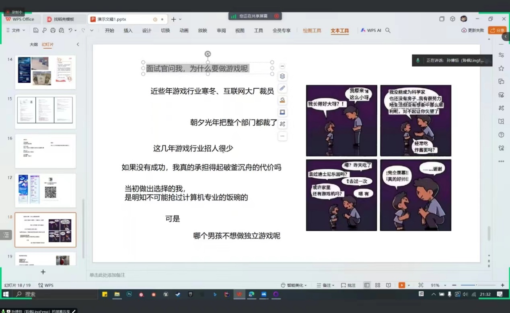Image resolution: width=510 pixels, height=313 pixels.
Task: Open the layers icon in floating toolbar
Action: [x=282, y=76]
